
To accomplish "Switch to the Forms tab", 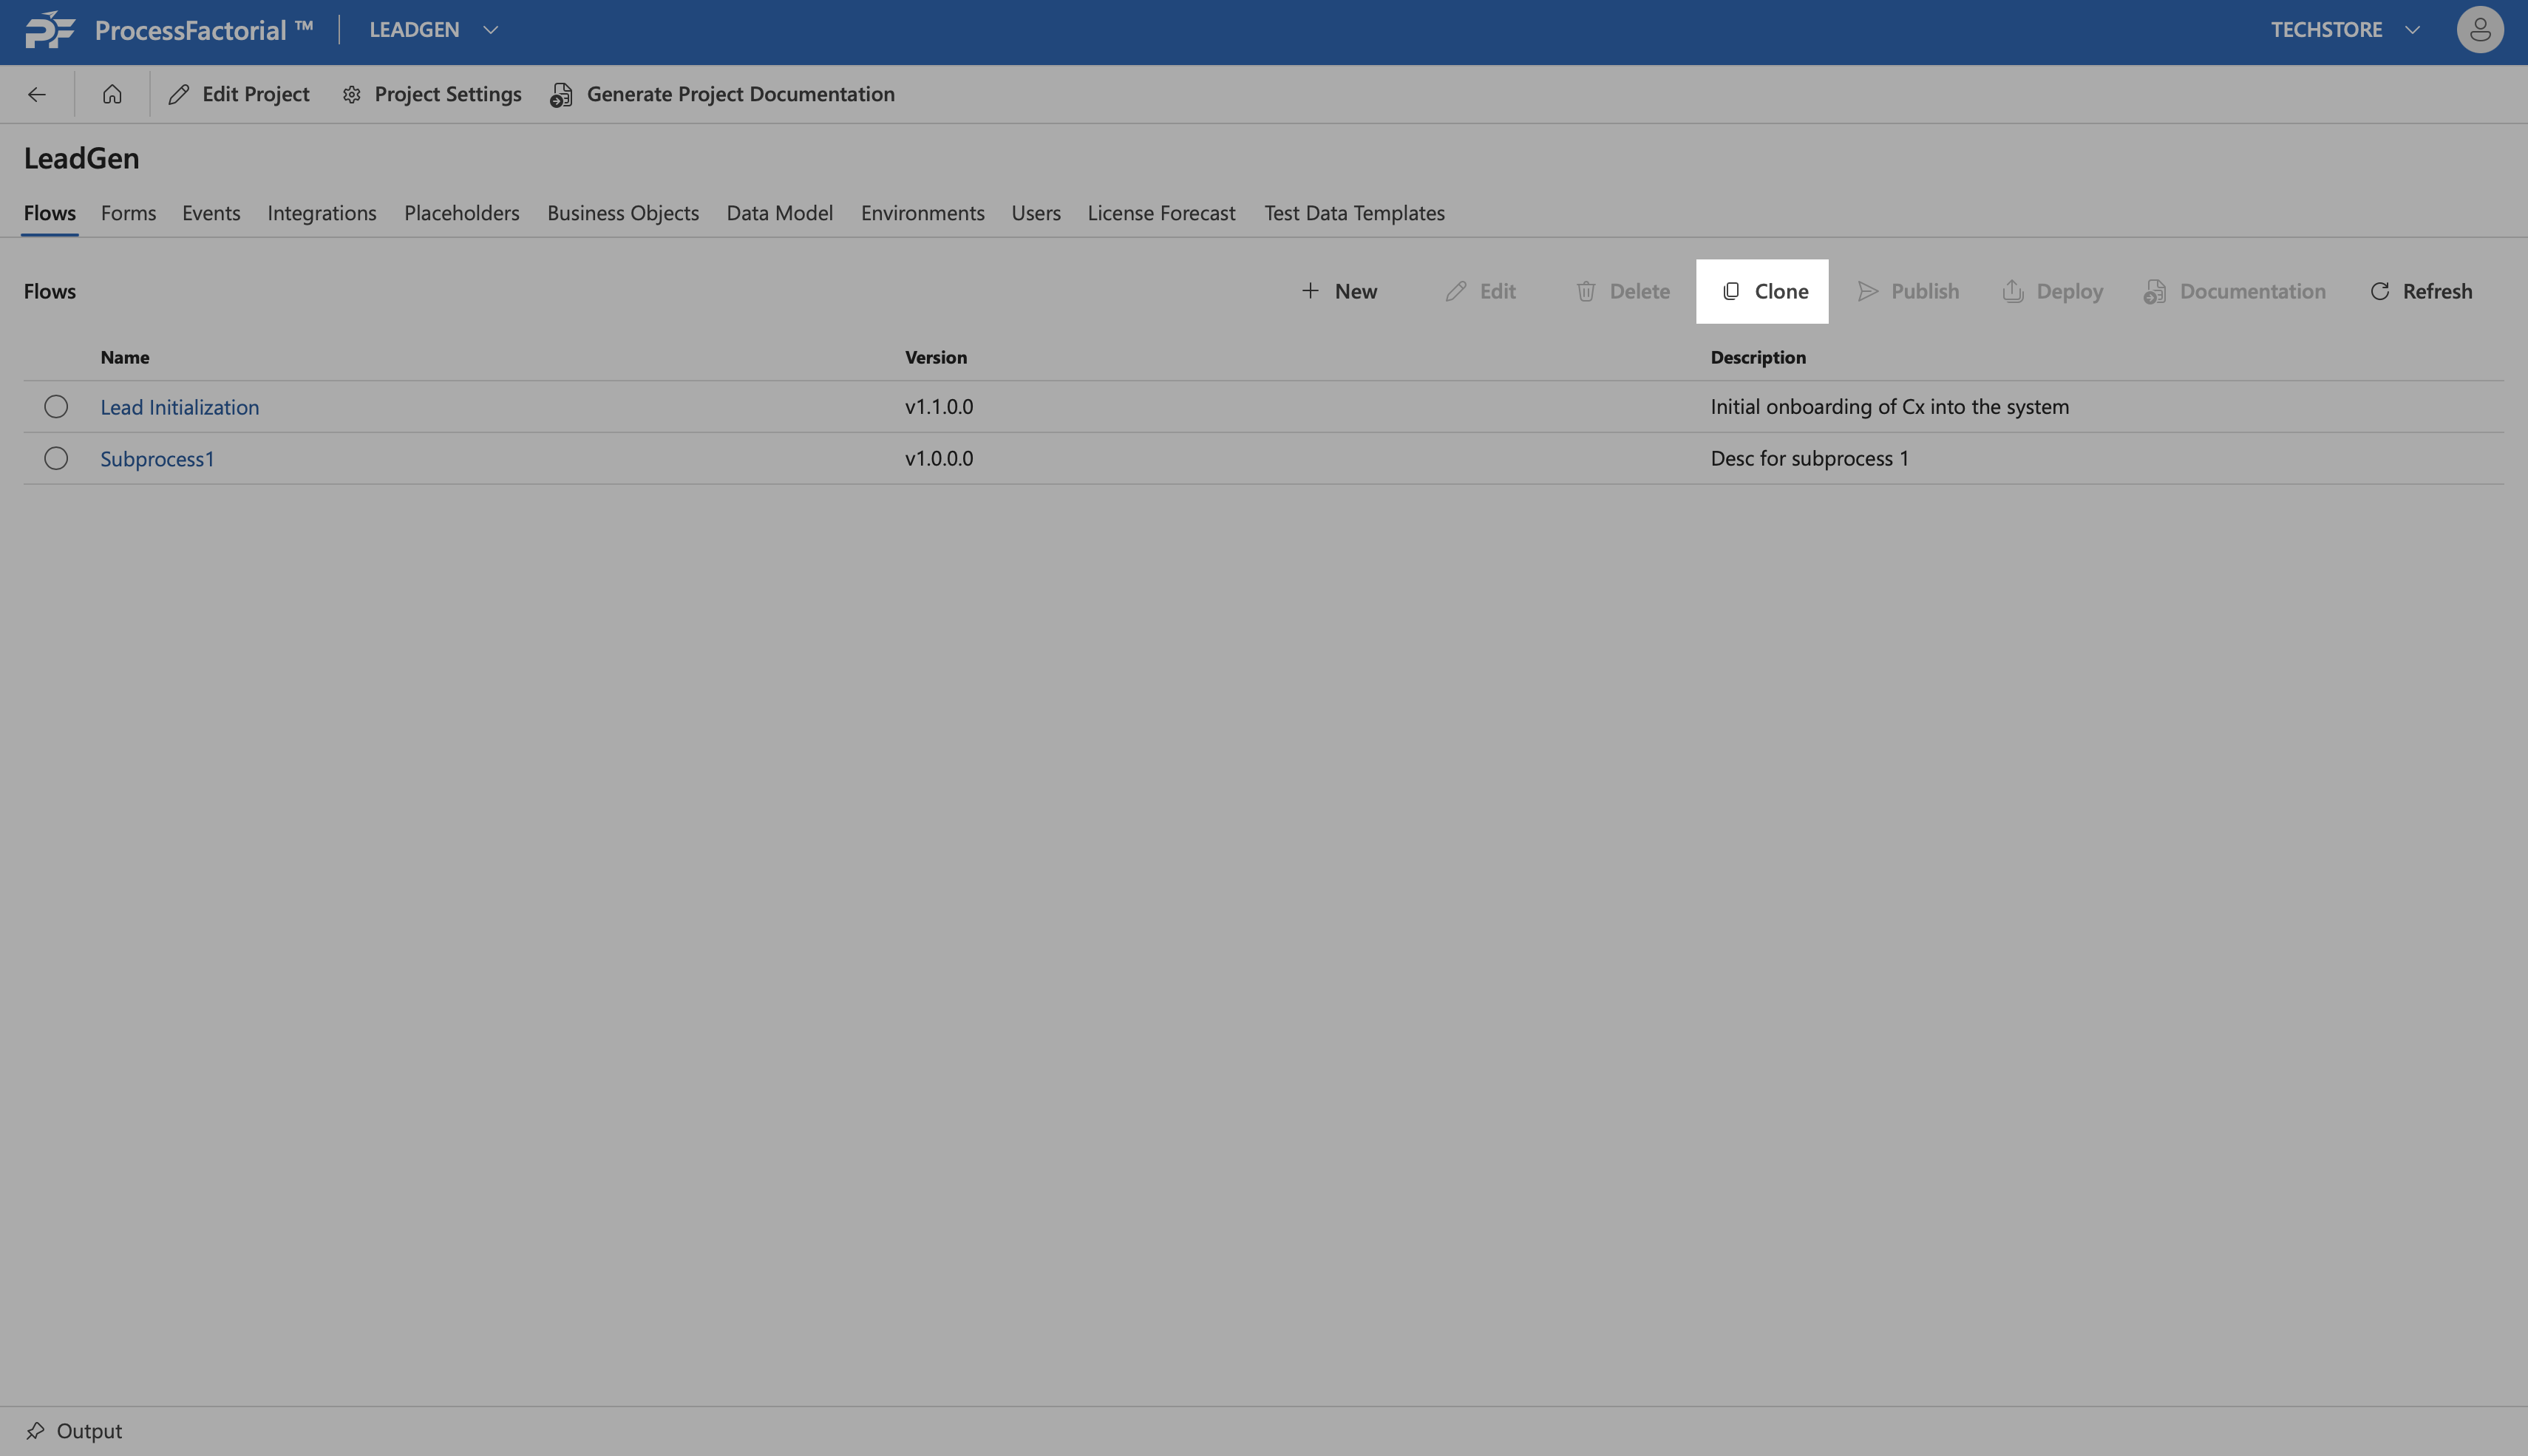I will pos(128,213).
